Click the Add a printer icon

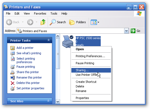point(13,48)
